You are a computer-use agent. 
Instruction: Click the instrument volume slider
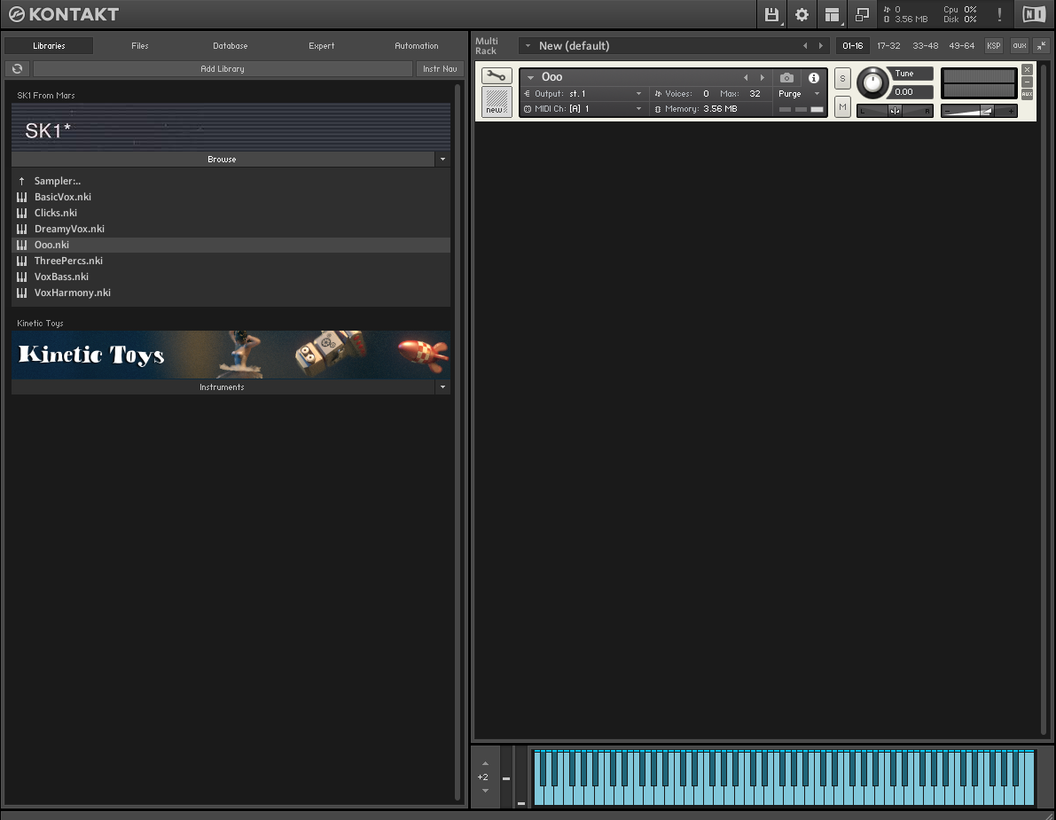[x=979, y=111]
